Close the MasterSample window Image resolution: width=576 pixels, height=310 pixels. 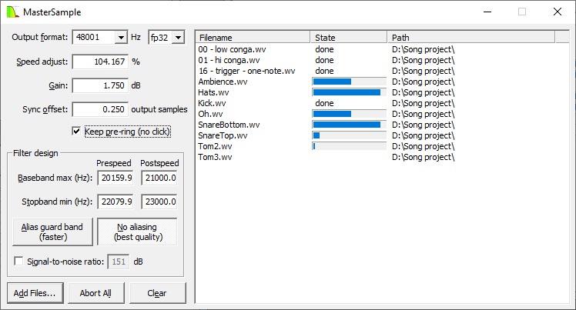[558, 12]
